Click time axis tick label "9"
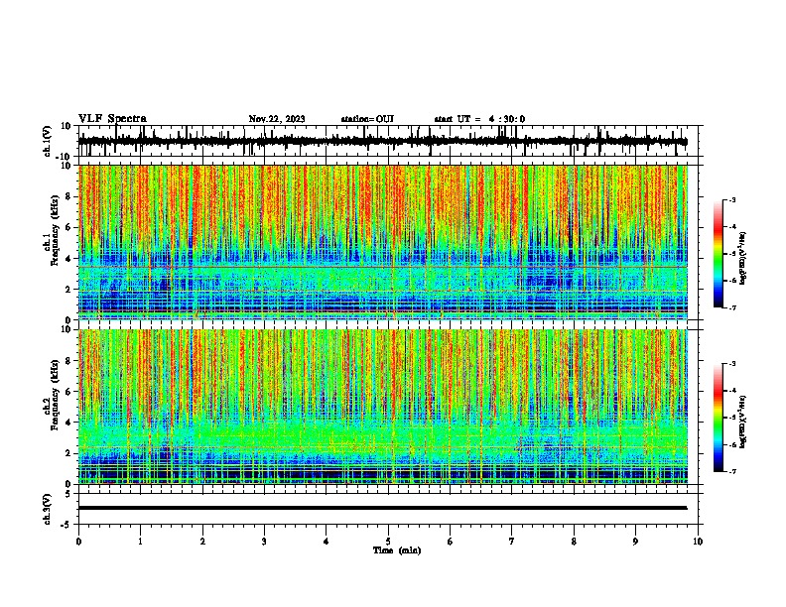The height and width of the screenshot is (607, 786). tap(635, 542)
